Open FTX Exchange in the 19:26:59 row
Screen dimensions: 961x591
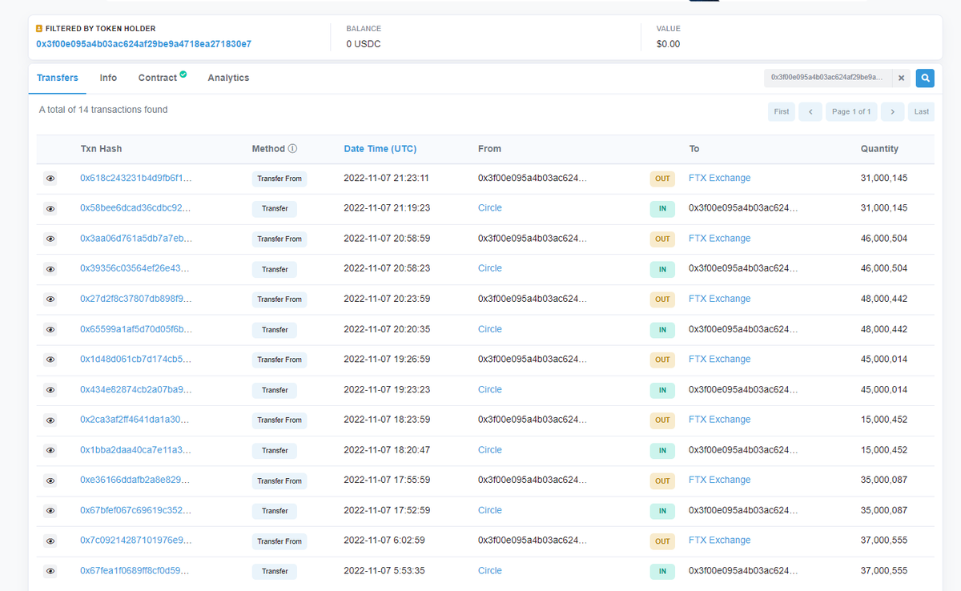[719, 360]
